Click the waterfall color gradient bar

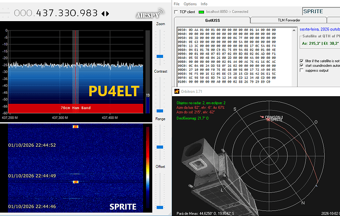coord(148,167)
